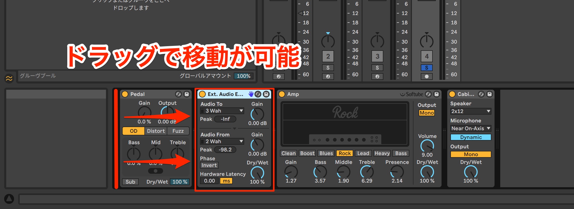Arm track 3 with its note button

(377, 76)
